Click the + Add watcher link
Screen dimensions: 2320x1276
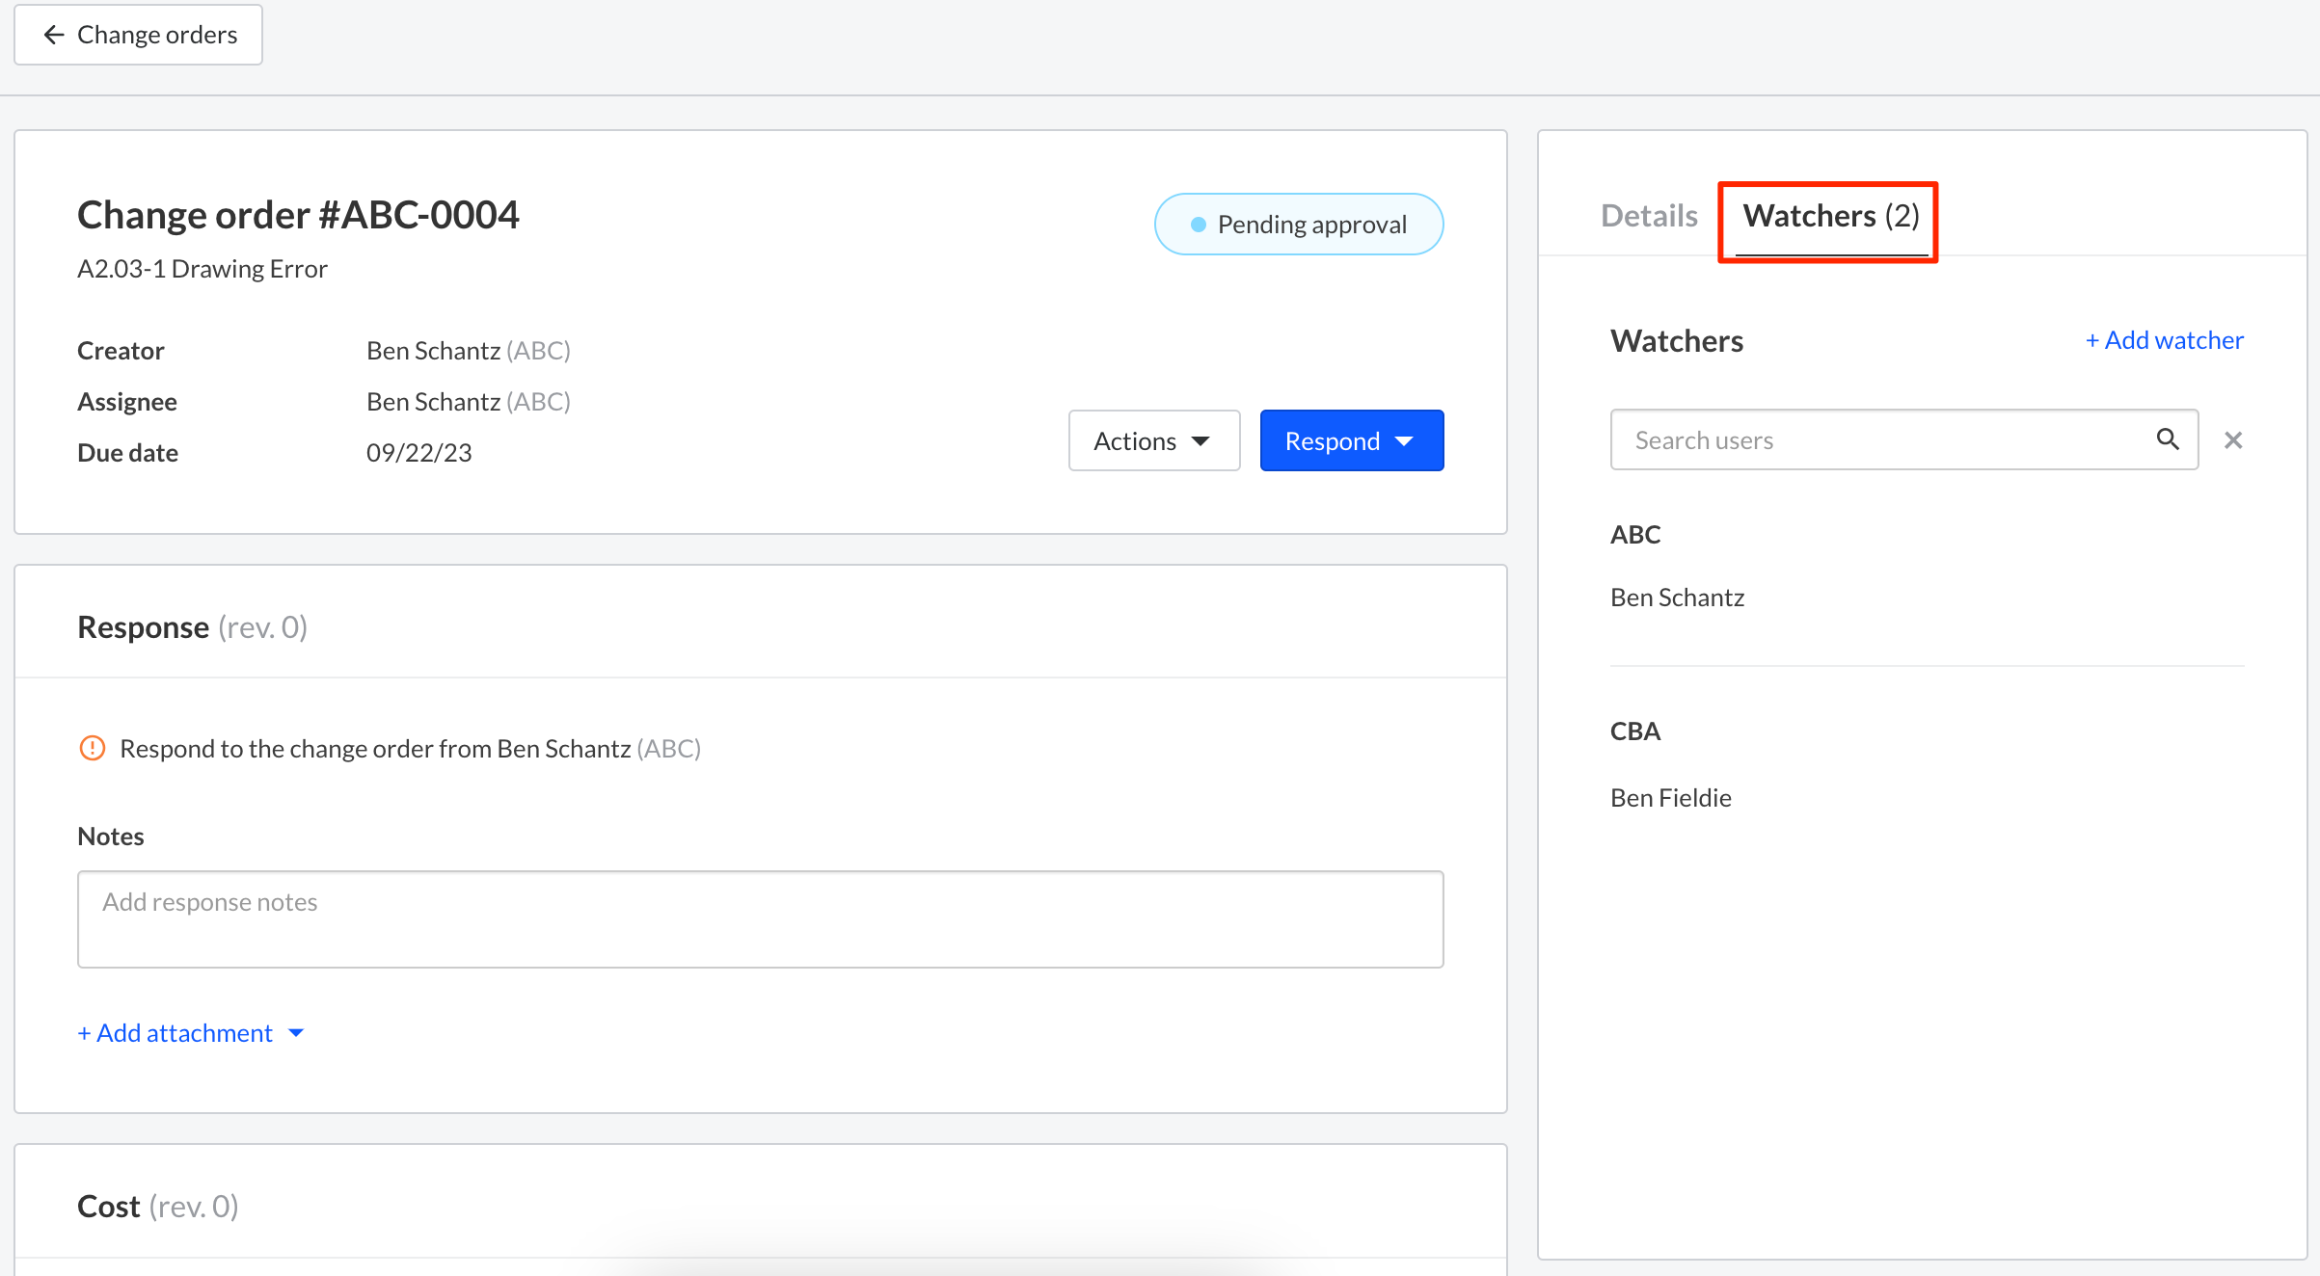tap(2164, 340)
